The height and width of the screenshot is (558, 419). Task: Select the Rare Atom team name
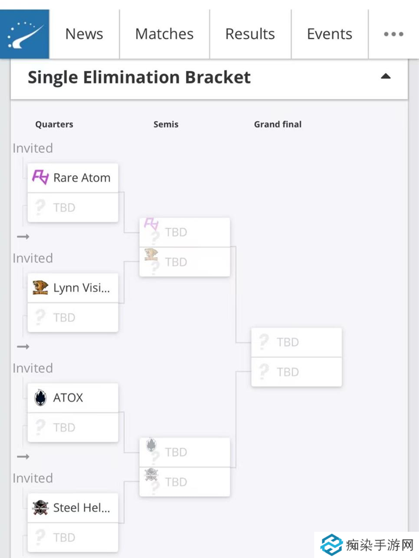82,177
